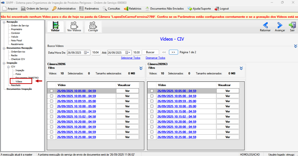Open Ver Vídeos camera icon
This screenshot has height=156, width=298.
(74, 25)
